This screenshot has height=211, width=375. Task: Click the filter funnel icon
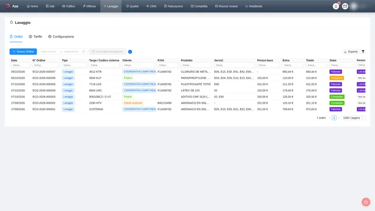point(363,52)
